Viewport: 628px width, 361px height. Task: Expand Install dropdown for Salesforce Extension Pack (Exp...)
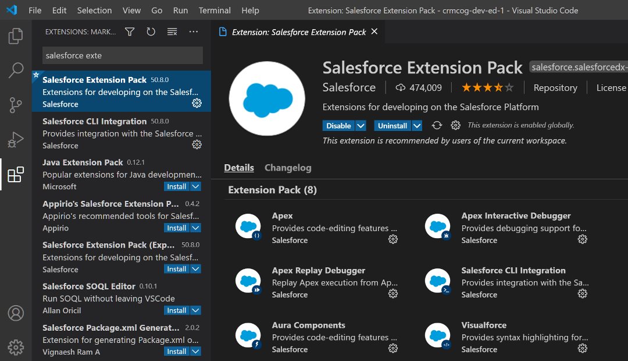click(x=195, y=269)
